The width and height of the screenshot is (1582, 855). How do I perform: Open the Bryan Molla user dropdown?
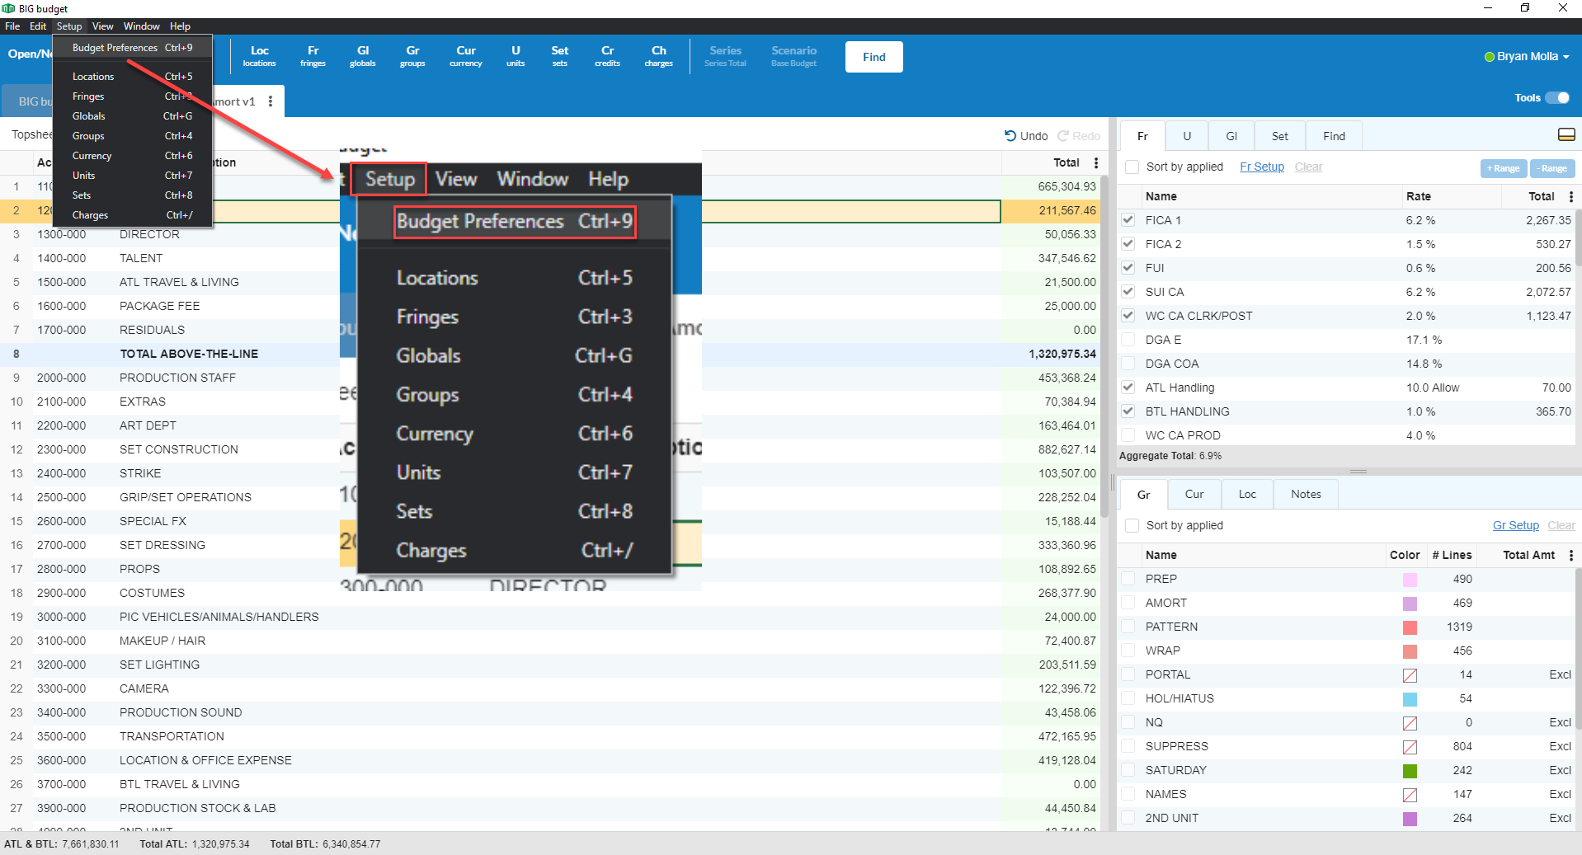1527,56
